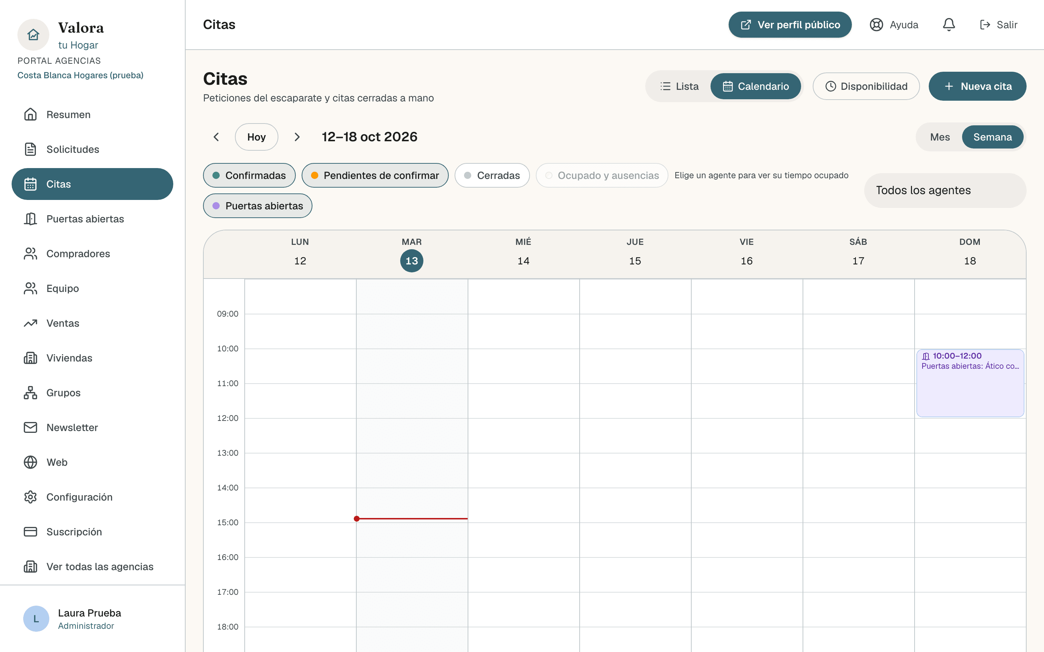This screenshot has height=652, width=1044.
Task: Switch to Lista tab
Action: coord(679,86)
